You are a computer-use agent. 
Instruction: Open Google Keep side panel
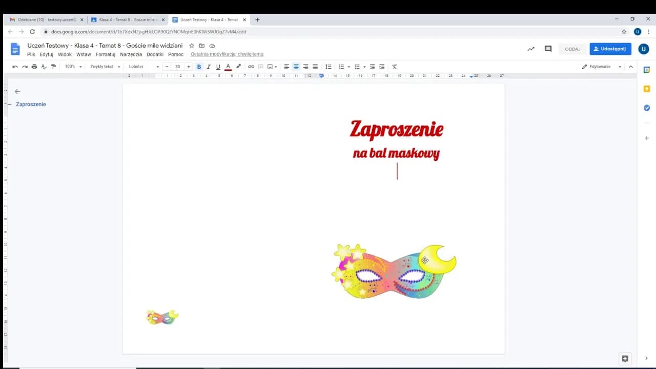[x=646, y=88]
